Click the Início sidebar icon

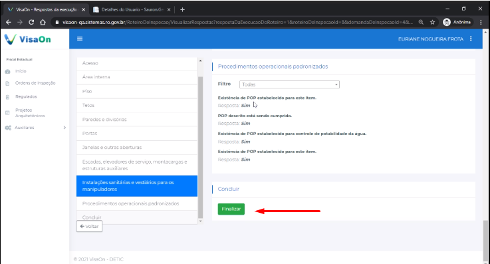[8, 72]
